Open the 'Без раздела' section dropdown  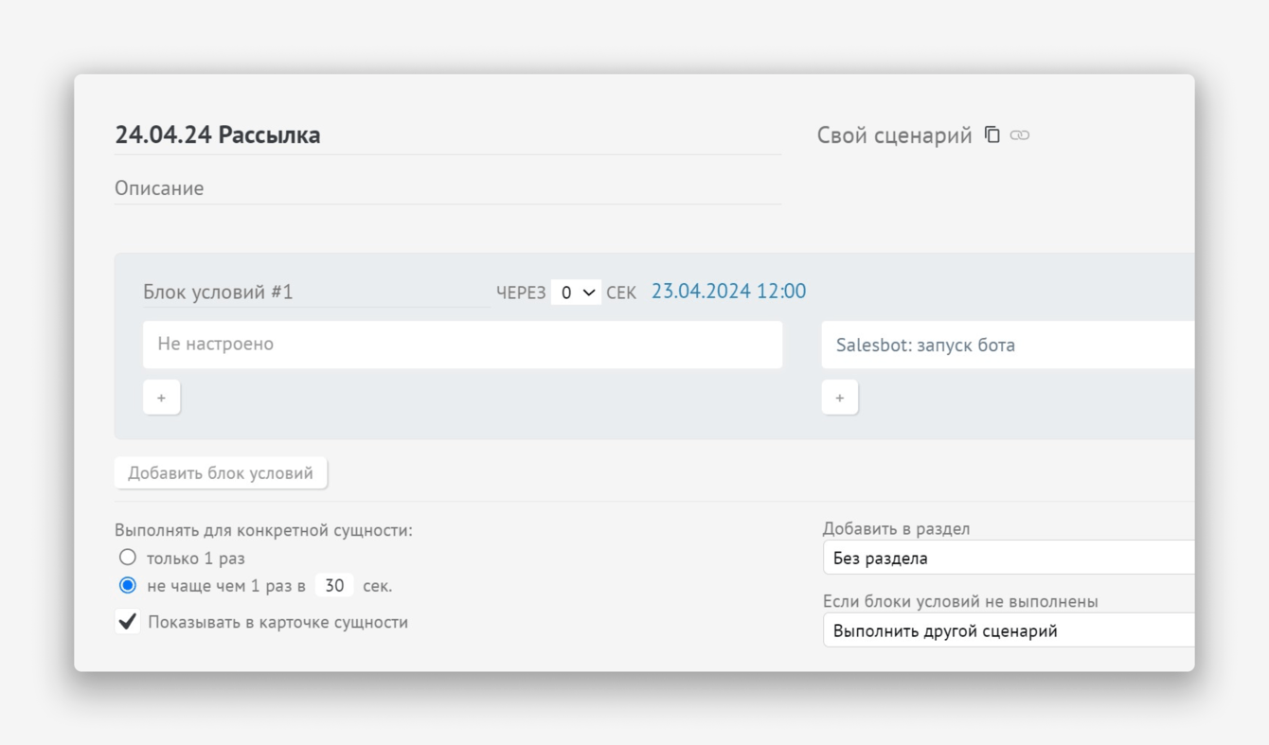(x=1009, y=558)
